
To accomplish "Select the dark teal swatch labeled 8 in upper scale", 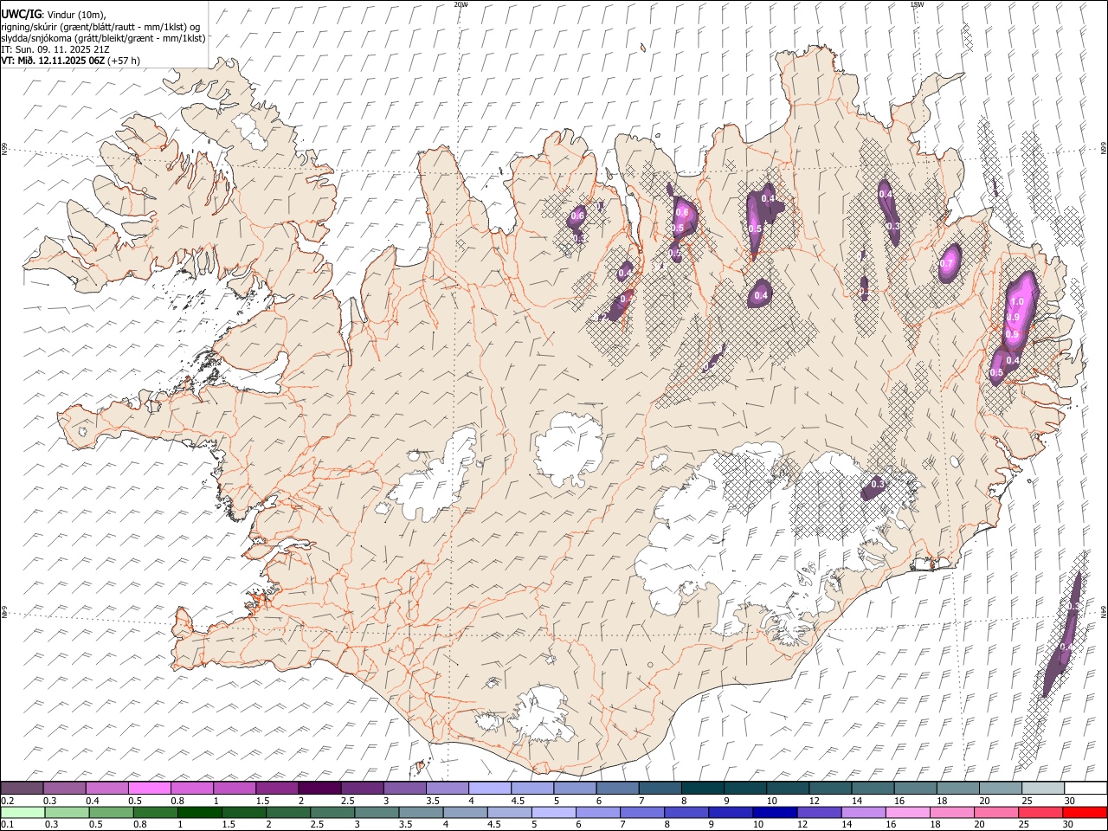I will [703, 789].
